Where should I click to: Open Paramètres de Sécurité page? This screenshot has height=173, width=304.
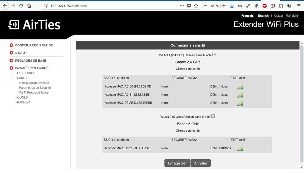coord(35,88)
